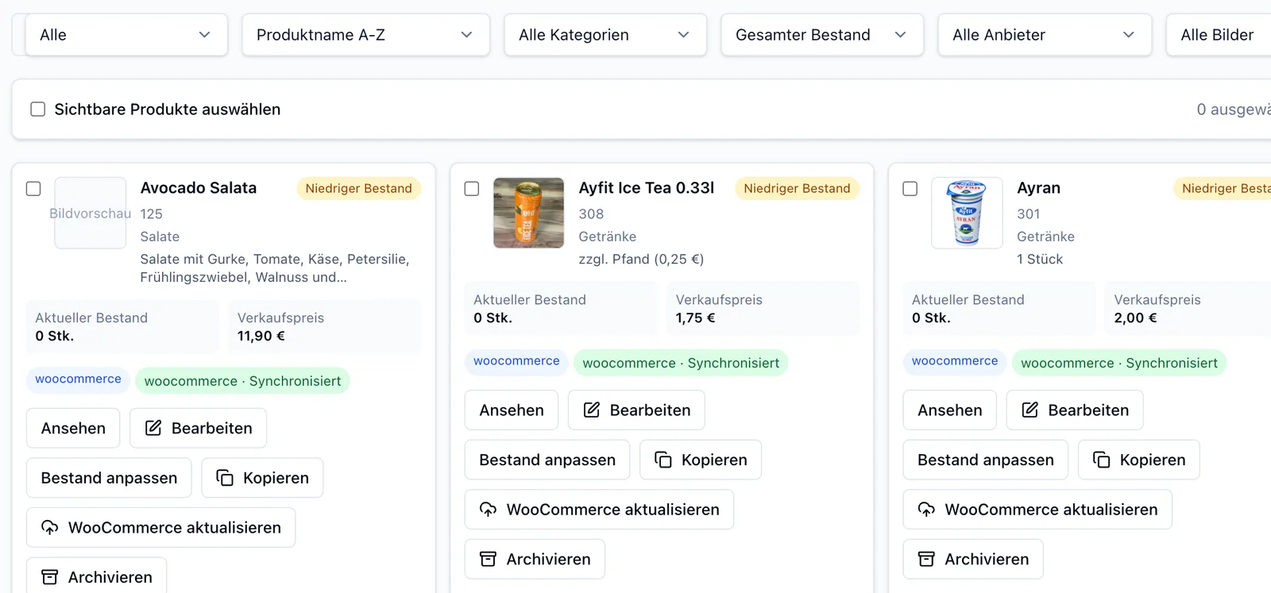Viewport: 1271px width, 593px height.
Task: Click the archive box icon for Ayfit Ice Tea
Action: [489, 559]
